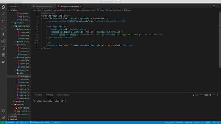Kill the terminal with trash icon
Viewport: 221px width, 124px height.
coord(210,95)
